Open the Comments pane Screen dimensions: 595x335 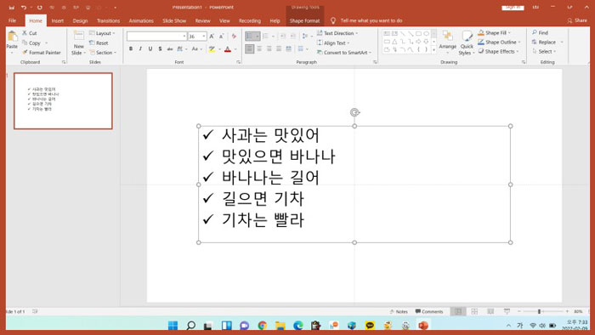click(x=429, y=311)
